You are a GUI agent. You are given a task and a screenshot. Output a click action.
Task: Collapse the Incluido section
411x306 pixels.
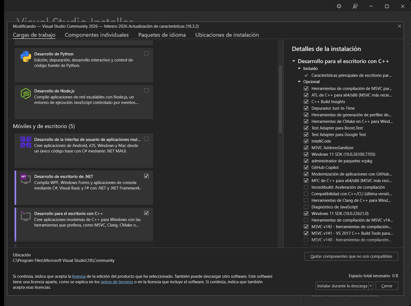[x=299, y=69]
